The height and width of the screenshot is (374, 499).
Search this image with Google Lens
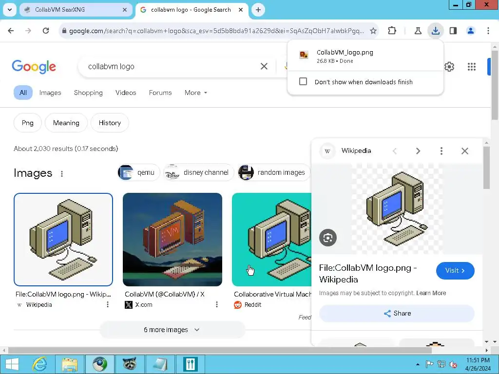tap(328, 238)
